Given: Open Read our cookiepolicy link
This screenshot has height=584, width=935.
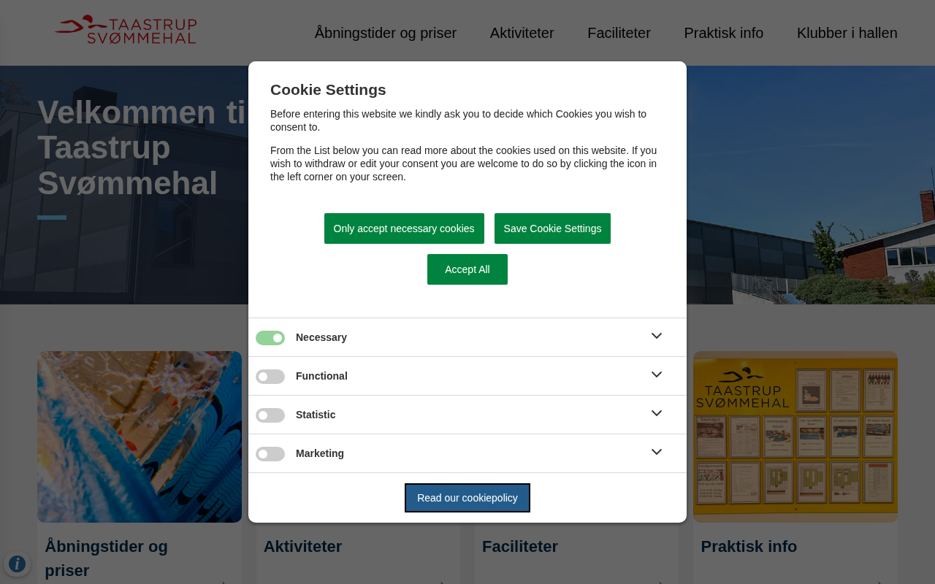Looking at the screenshot, I should (467, 498).
